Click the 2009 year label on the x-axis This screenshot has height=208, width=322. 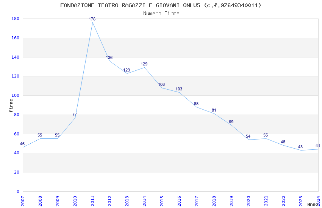click(x=58, y=201)
